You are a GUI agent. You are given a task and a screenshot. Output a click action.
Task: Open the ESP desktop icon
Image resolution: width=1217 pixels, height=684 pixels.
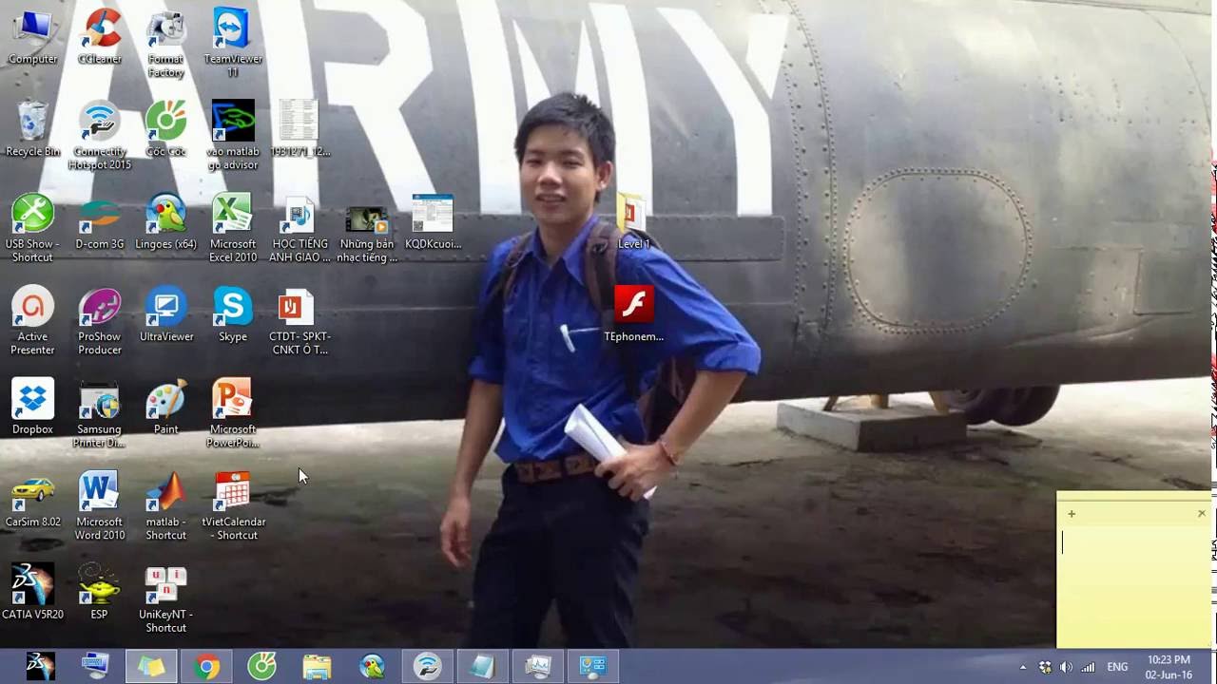click(99, 592)
